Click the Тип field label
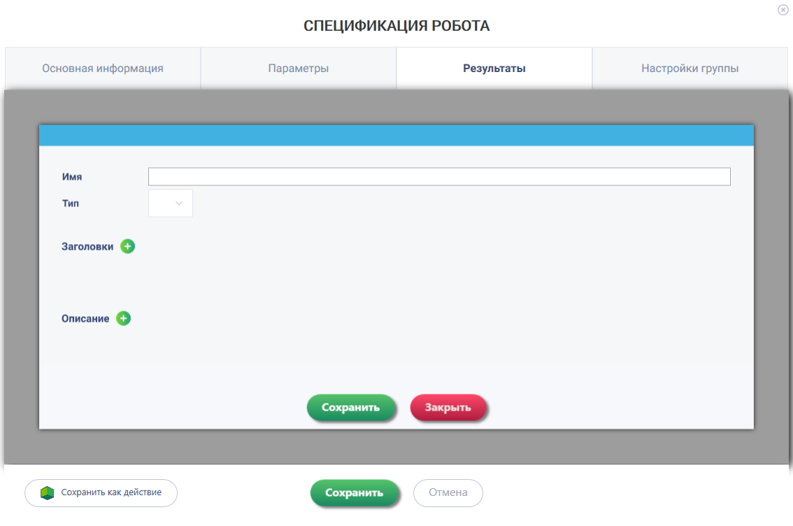 pos(71,204)
